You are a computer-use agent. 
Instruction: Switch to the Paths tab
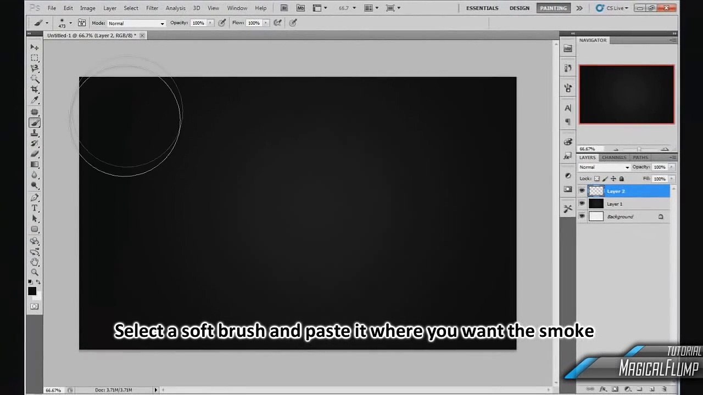640,157
